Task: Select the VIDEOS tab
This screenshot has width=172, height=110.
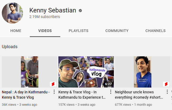Action: pyautogui.click(x=45, y=31)
